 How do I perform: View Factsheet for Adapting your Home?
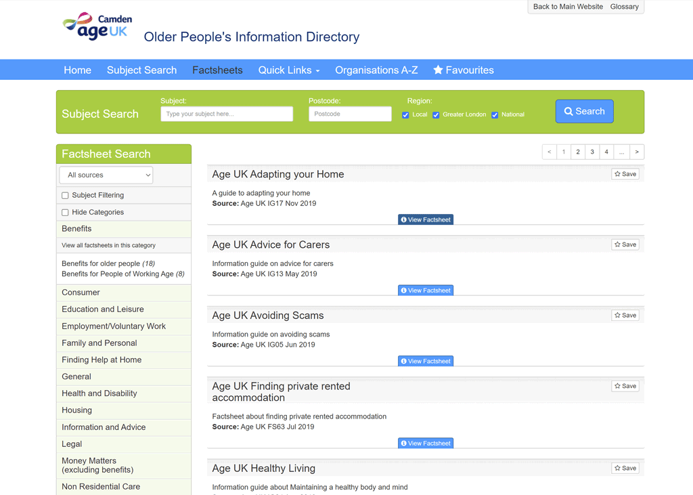click(426, 219)
